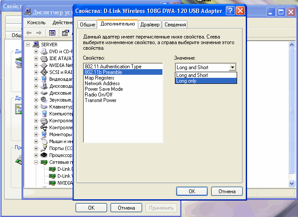Click the SCSI and RAID controller icon
Viewport: 298px width, 217px height.
44,72
